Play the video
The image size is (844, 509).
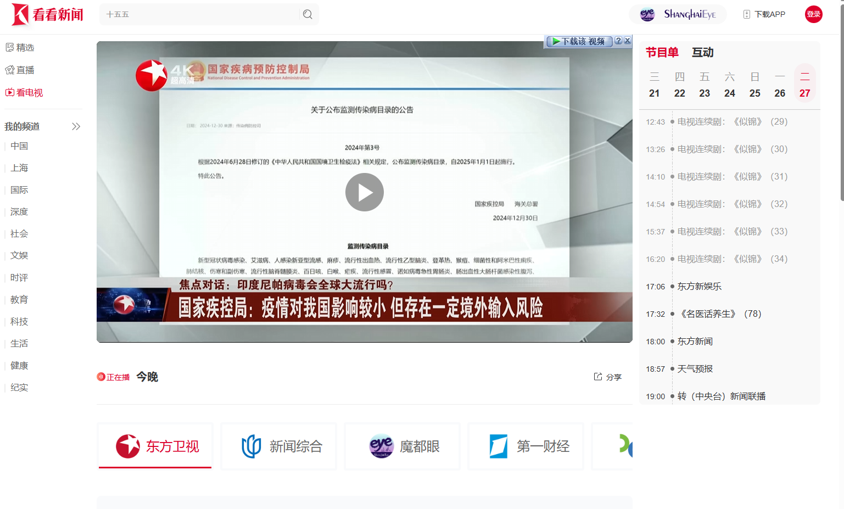click(x=364, y=192)
